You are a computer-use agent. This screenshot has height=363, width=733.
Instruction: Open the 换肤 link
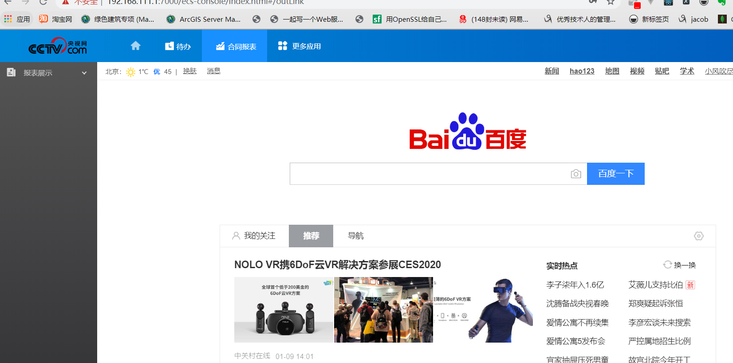[190, 71]
